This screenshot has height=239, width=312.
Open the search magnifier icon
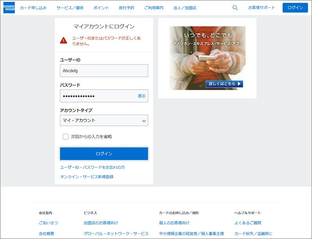click(235, 8)
